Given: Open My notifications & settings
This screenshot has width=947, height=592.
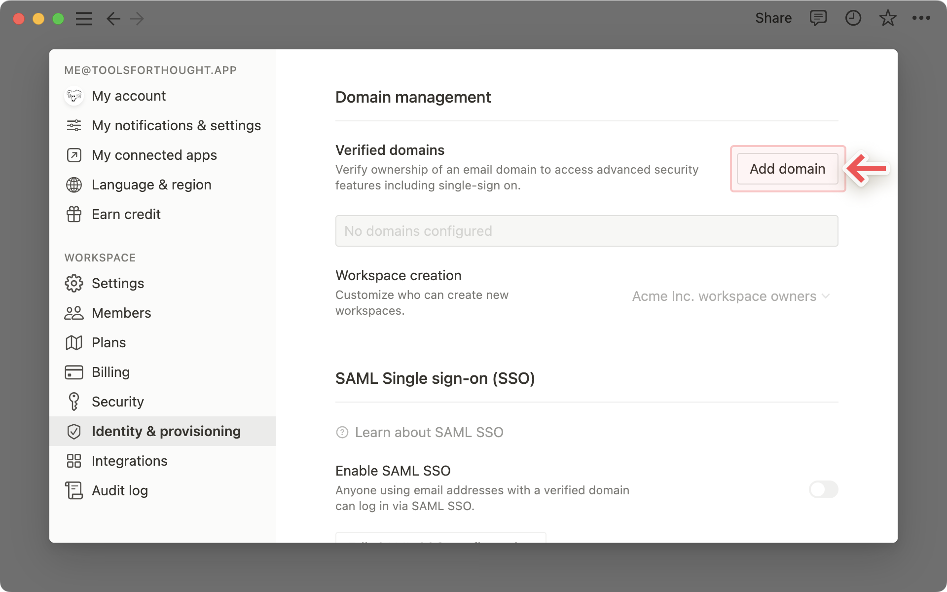Looking at the screenshot, I should point(176,125).
